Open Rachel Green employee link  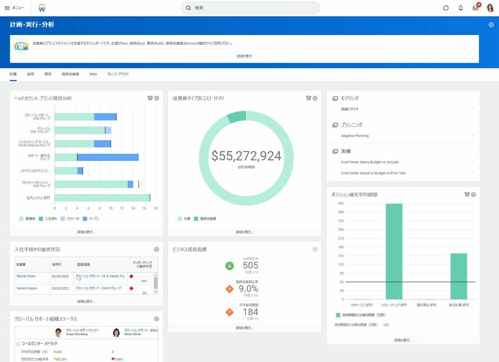click(26, 276)
